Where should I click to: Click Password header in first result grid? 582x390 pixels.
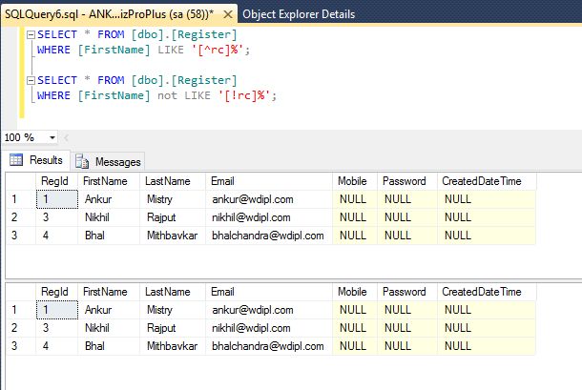click(407, 181)
